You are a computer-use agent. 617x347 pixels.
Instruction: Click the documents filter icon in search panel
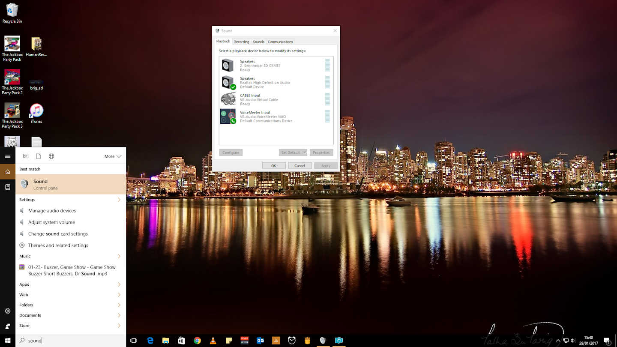38,156
